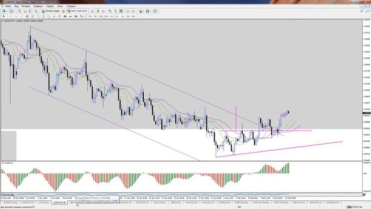371x209 pixels.
Task: Click the Indicators list icon
Action: pos(140,11)
